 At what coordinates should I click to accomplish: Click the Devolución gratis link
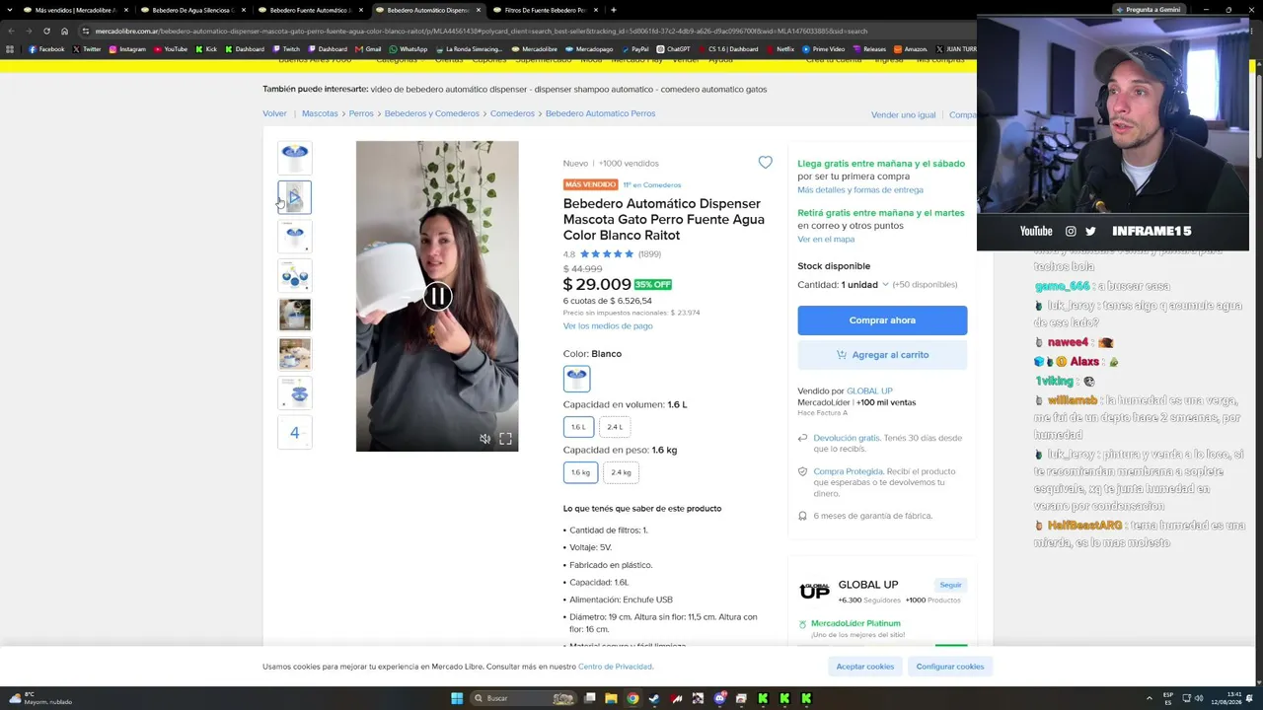847,438
